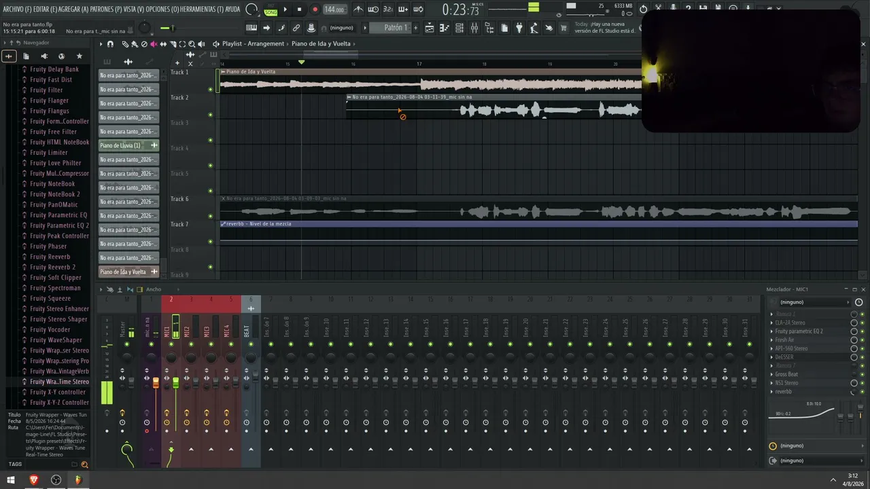Toggle mute light for Track 7

210,241
